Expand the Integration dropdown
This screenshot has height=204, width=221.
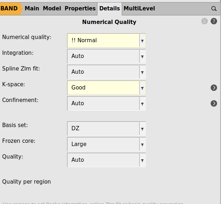click(x=106, y=56)
